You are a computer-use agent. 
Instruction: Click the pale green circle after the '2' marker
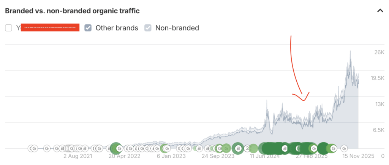pyautogui.click(x=253, y=148)
